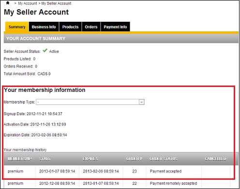Viewport: 240px width, 189px height.
Task: Click start date 2012-12-08 08:59:14
Action: pyautogui.click(x=57, y=183)
